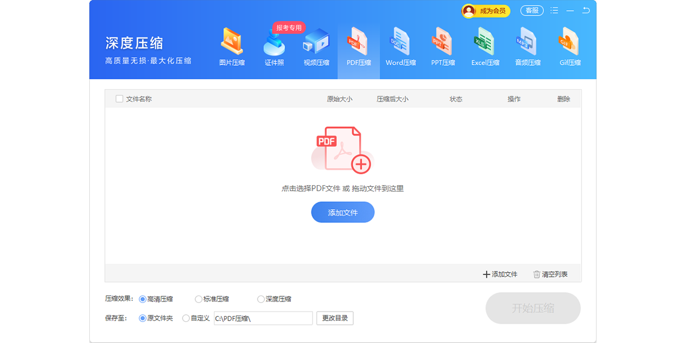Open the 图片压缩 image compression tool
This screenshot has height=343, width=687.
(232, 47)
